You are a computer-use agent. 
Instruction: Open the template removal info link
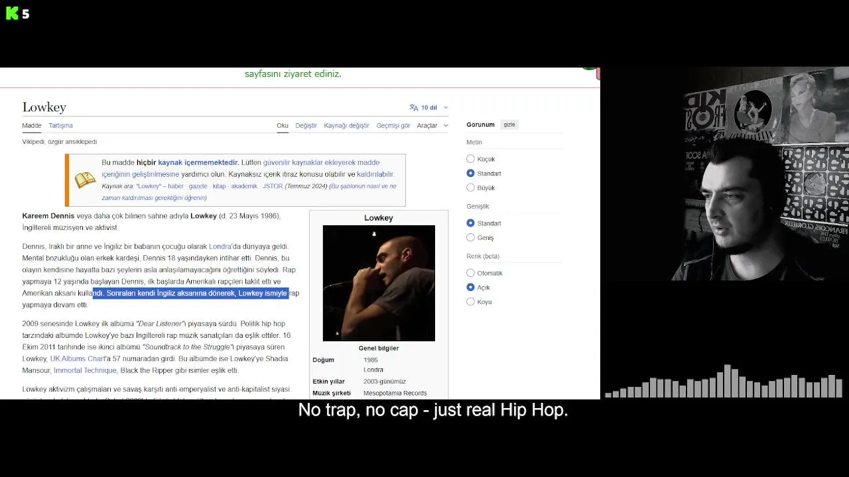pyautogui.click(x=249, y=192)
